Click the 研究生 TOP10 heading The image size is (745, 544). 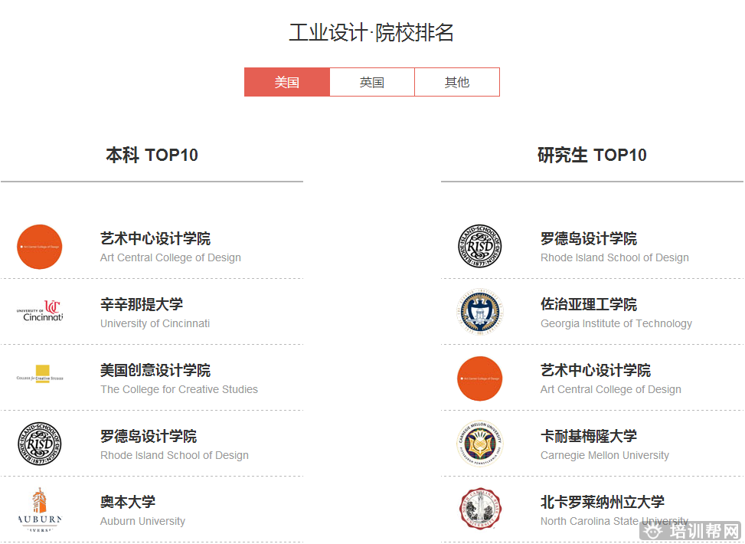592,155
